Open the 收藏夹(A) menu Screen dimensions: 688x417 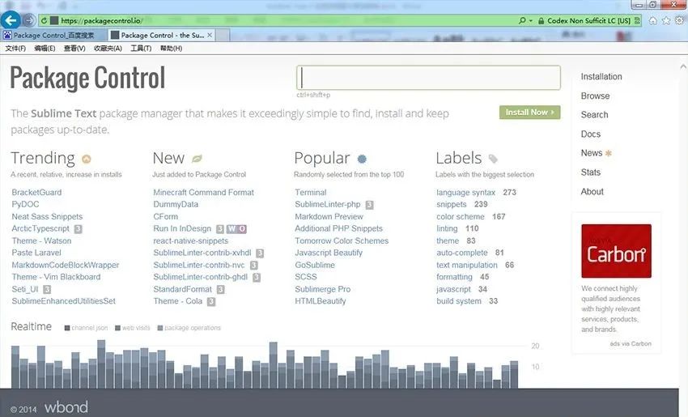[x=108, y=49]
